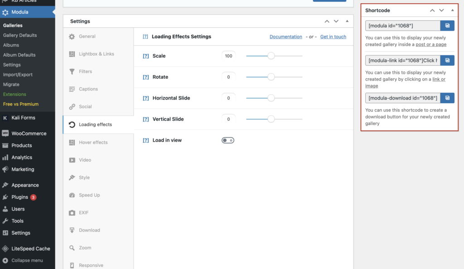Viewport: 464px width, 269px height.
Task: Collapse the Shortcode panel
Action: 452,10
